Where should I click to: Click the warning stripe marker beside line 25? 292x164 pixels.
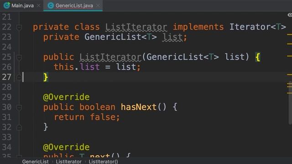289,56
